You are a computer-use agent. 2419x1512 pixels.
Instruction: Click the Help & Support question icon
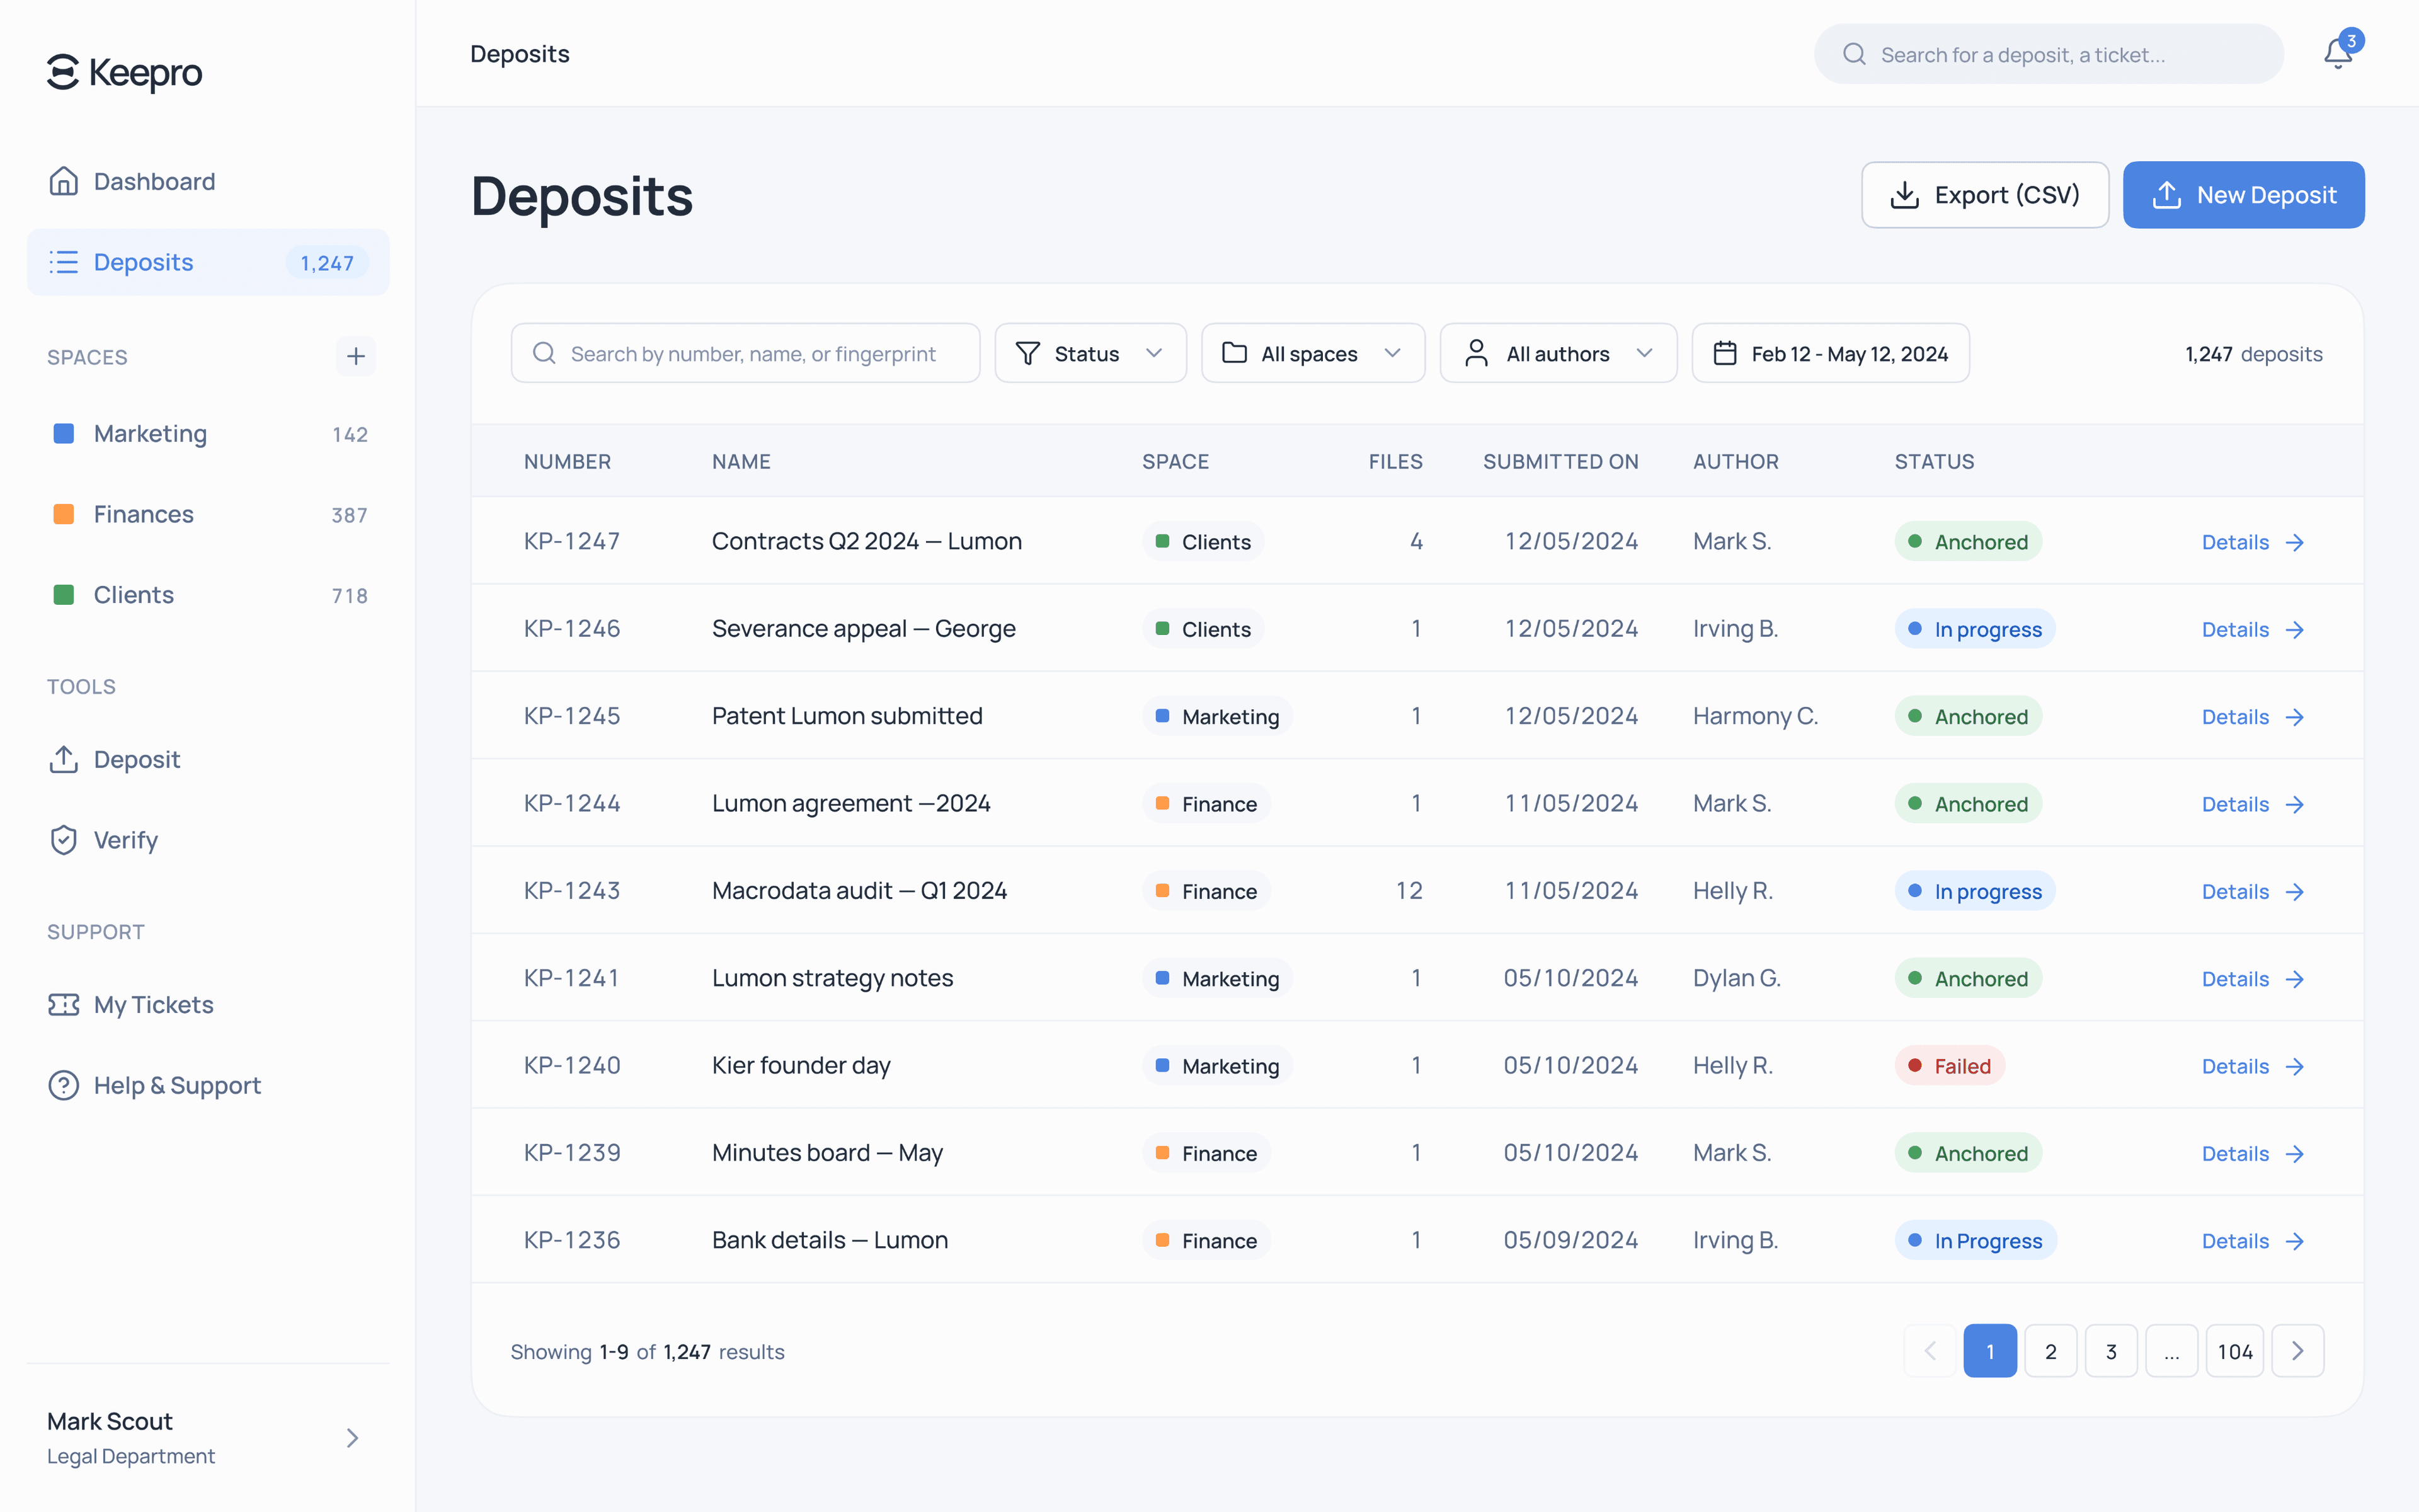pyautogui.click(x=63, y=1085)
